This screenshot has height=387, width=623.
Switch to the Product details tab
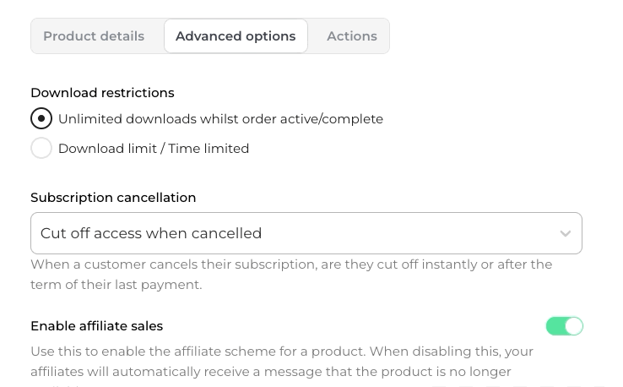(94, 36)
